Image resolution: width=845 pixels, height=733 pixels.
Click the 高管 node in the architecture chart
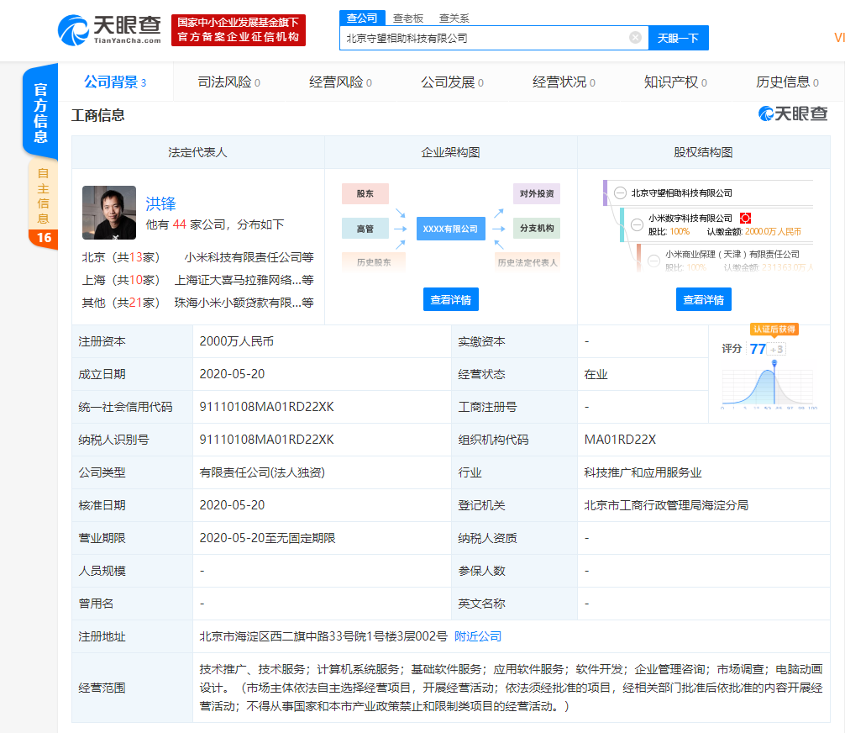pos(365,228)
